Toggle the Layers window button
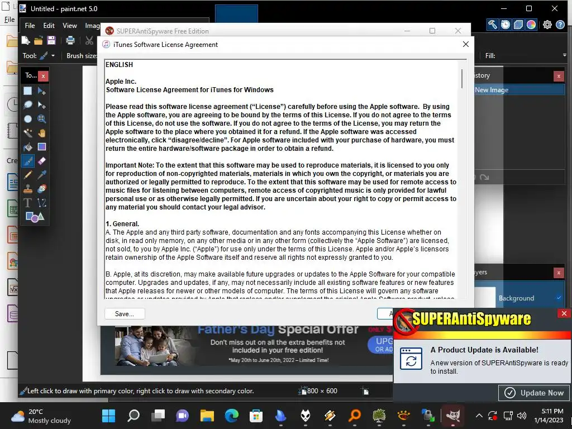Viewport: 572px width, 429px height. (518, 25)
